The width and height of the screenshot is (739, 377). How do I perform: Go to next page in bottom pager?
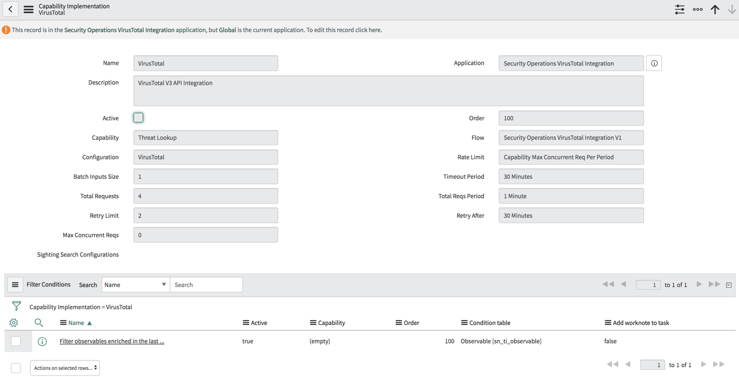(703, 365)
